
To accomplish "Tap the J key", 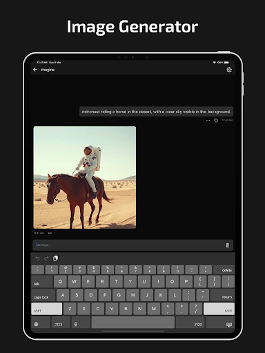I will [147, 295].
